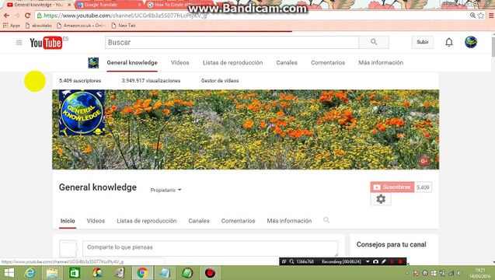
Task: Click the Comparte lo que piensas box
Action: pyautogui.click(x=210, y=248)
